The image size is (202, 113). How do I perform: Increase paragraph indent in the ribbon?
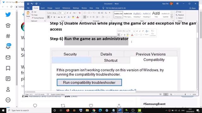(x=102, y=13)
